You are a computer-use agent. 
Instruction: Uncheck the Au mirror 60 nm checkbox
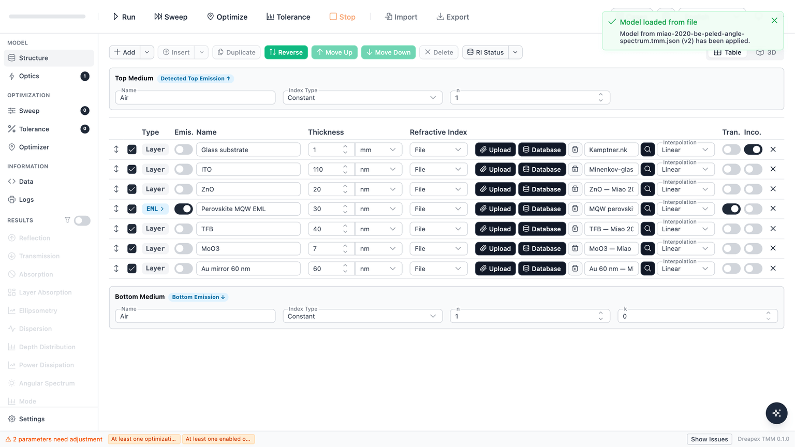pos(132,269)
